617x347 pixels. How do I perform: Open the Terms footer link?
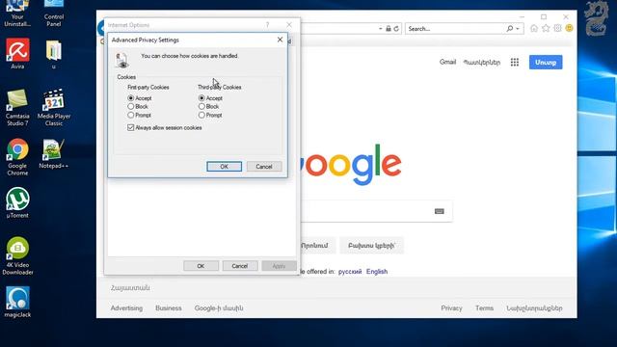[x=484, y=308]
